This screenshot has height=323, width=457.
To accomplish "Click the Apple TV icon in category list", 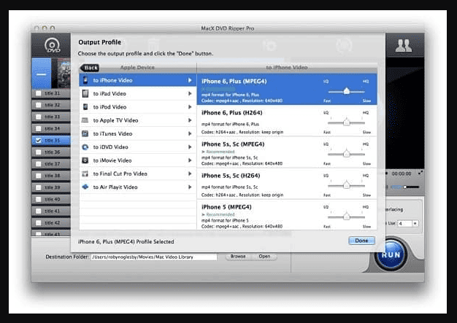I will [x=85, y=120].
